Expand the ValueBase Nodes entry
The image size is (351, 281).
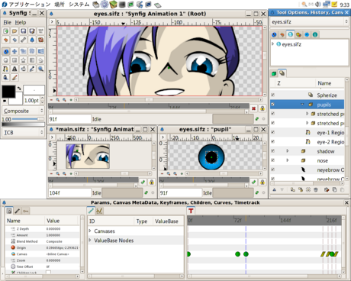pos(90,241)
